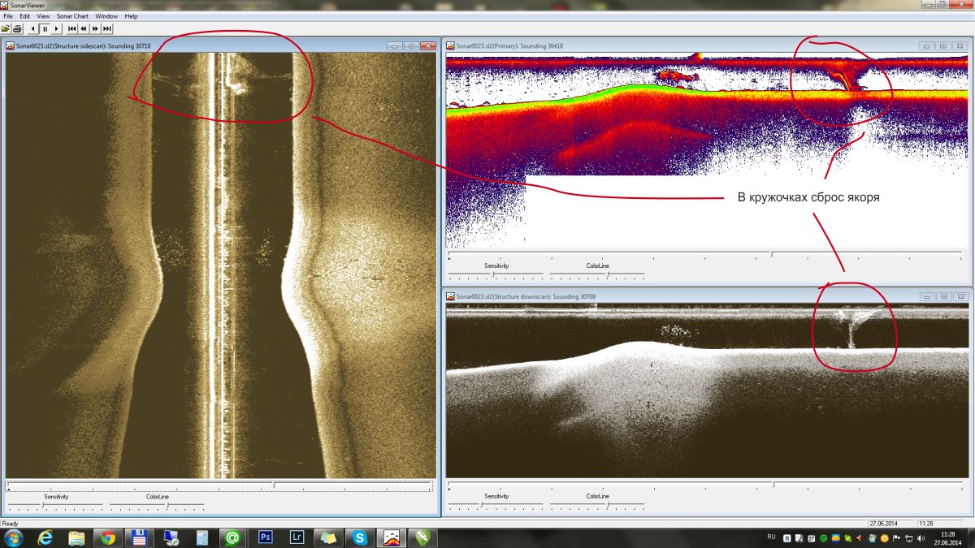
Task: Open the Window menu
Action: point(106,16)
